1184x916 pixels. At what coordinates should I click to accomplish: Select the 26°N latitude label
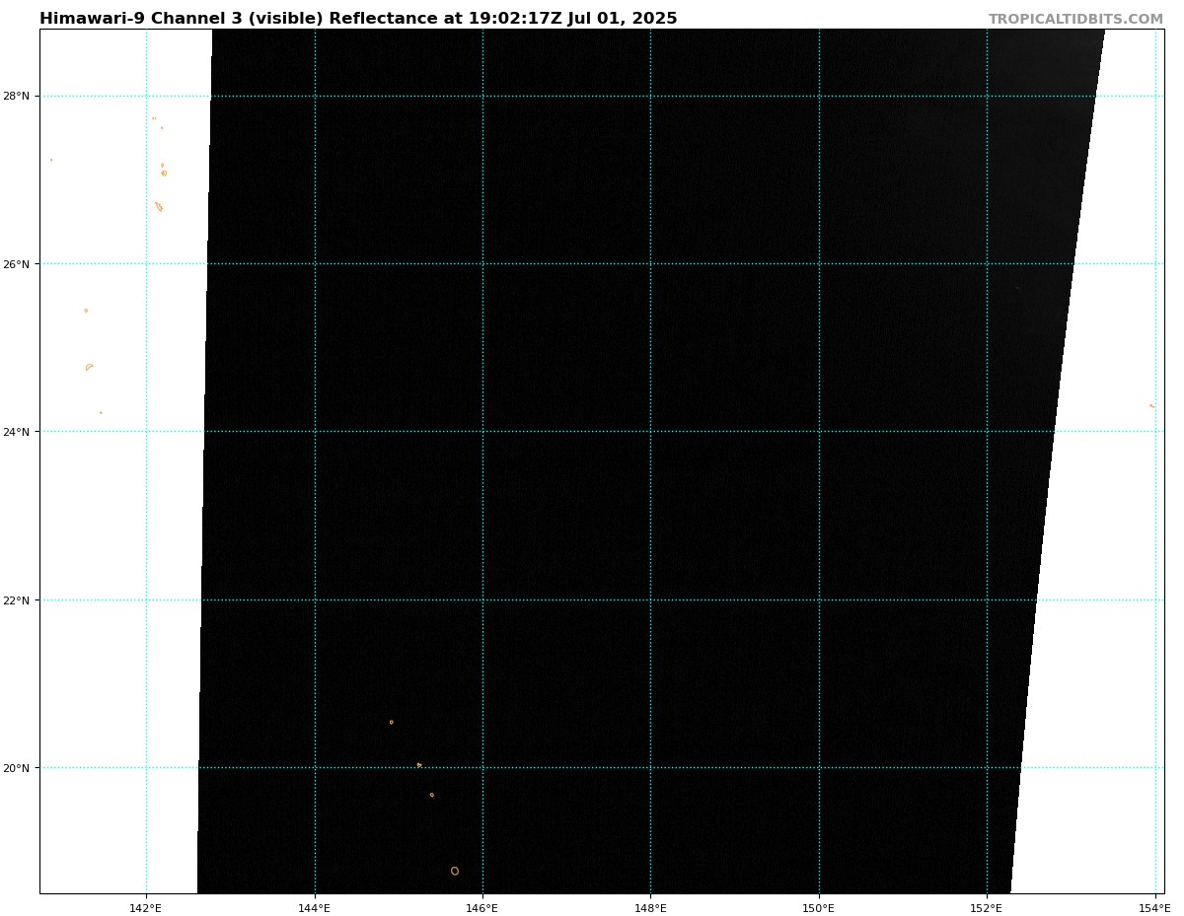pos(16,264)
